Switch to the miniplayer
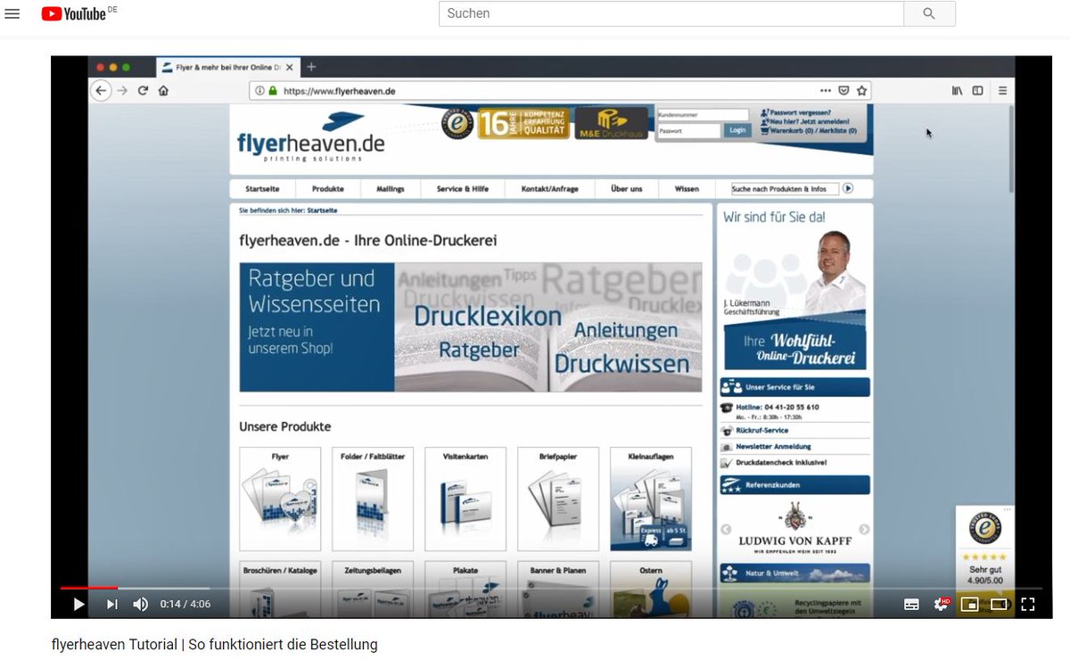Image resolution: width=1070 pixels, height=660 pixels. (969, 604)
